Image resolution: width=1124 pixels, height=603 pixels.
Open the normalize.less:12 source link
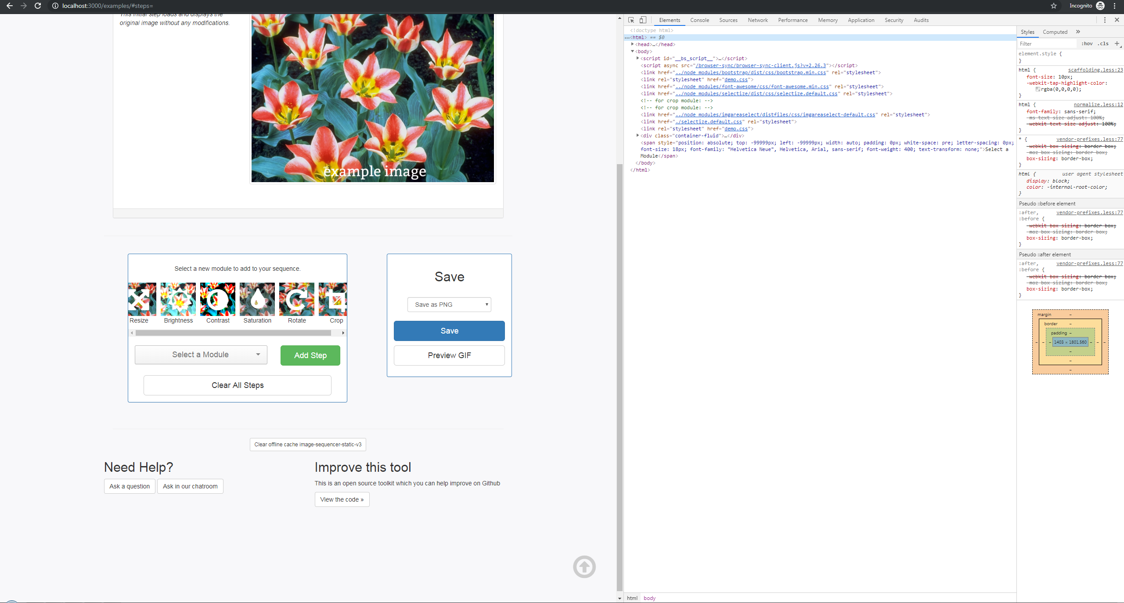tap(1098, 104)
